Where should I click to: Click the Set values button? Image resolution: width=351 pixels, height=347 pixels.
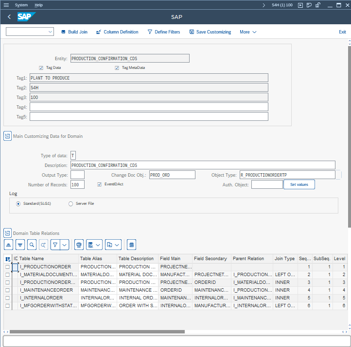[299, 184]
